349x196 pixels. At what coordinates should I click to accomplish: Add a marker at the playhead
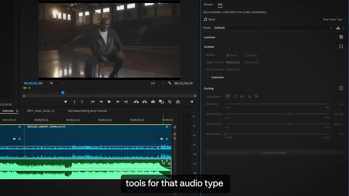click(x=65, y=102)
